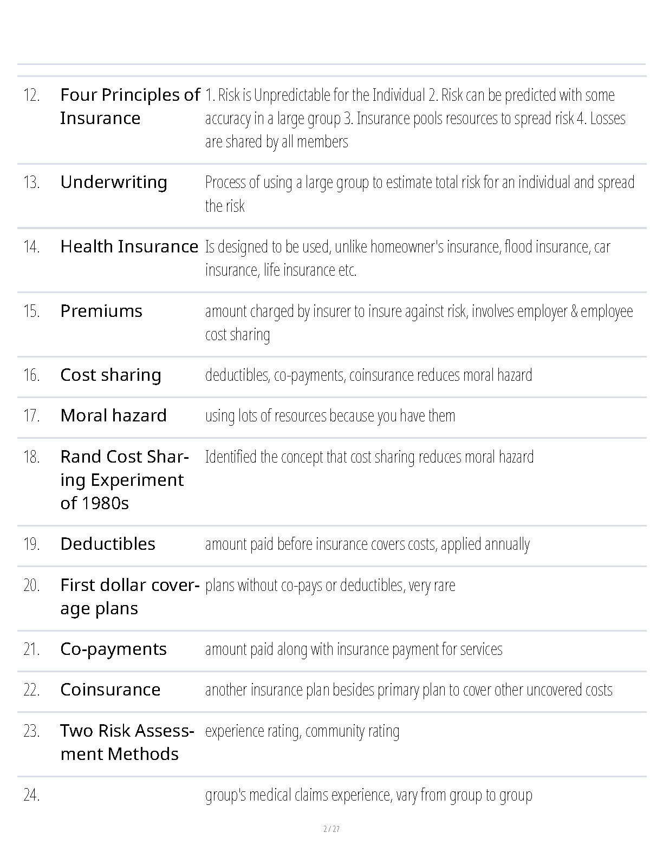
Task: Select the 'Moral hazard' term
Action: click(x=113, y=415)
